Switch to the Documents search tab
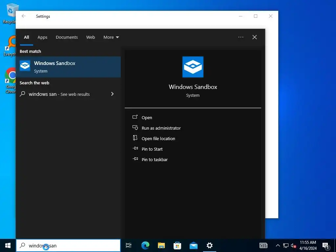This screenshot has width=336, height=252. coord(67,37)
